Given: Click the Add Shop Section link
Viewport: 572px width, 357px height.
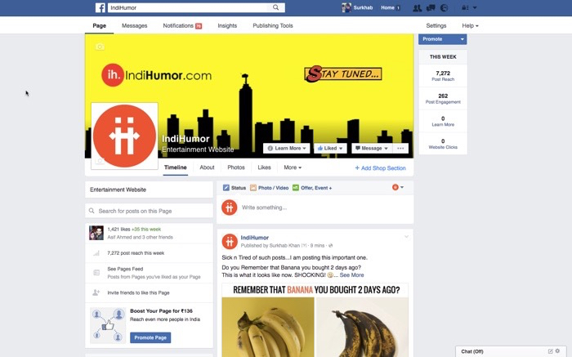Looking at the screenshot, I should [380, 168].
